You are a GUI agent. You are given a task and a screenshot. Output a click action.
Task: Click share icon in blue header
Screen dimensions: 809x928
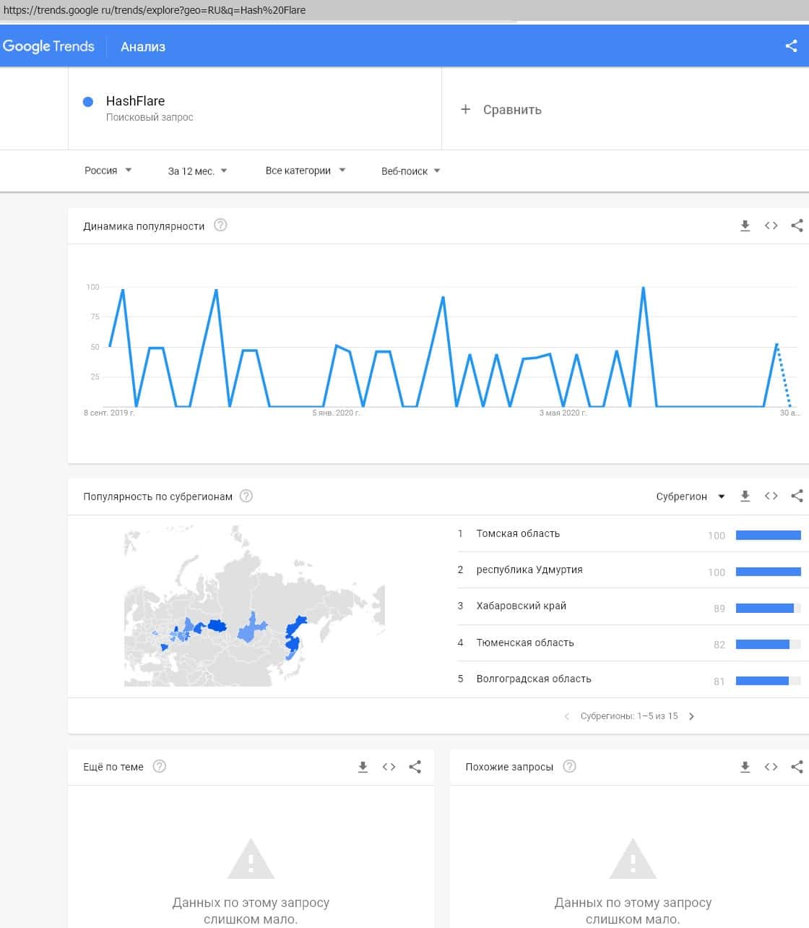[791, 46]
